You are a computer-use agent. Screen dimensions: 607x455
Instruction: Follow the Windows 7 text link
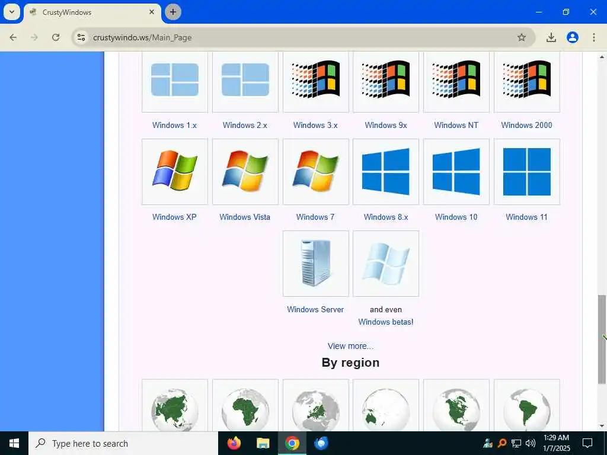click(x=315, y=217)
